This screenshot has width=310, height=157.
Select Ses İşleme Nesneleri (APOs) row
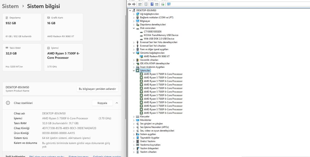click(154, 127)
